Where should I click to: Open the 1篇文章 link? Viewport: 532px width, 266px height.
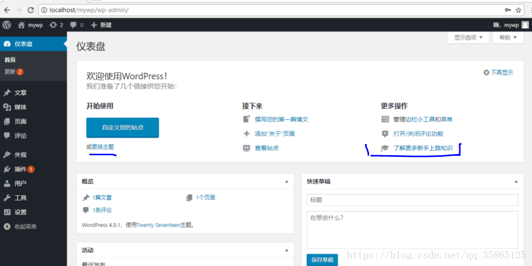(x=102, y=198)
